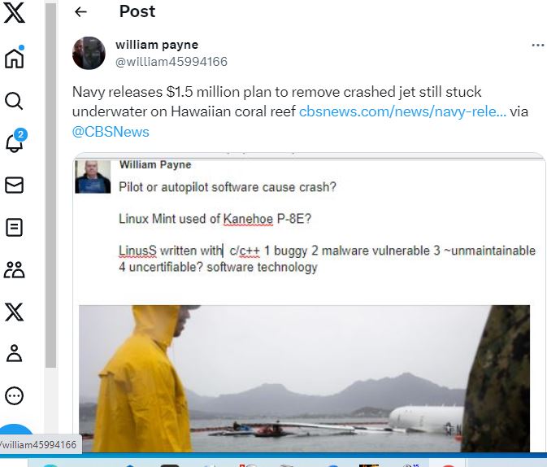This screenshot has height=467, width=547.
Task: Open Notifications bell with 2 badge
Action: click(x=16, y=141)
